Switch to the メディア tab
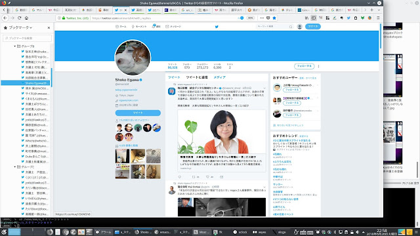 point(219,77)
